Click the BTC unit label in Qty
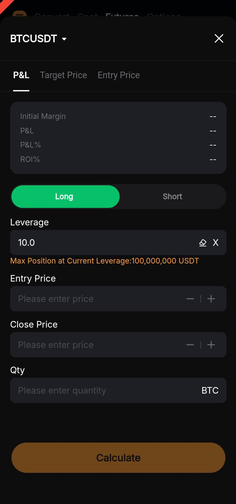The width and height of the screenshot is (236, 504). pyautogui.click(x=210, y=390)
